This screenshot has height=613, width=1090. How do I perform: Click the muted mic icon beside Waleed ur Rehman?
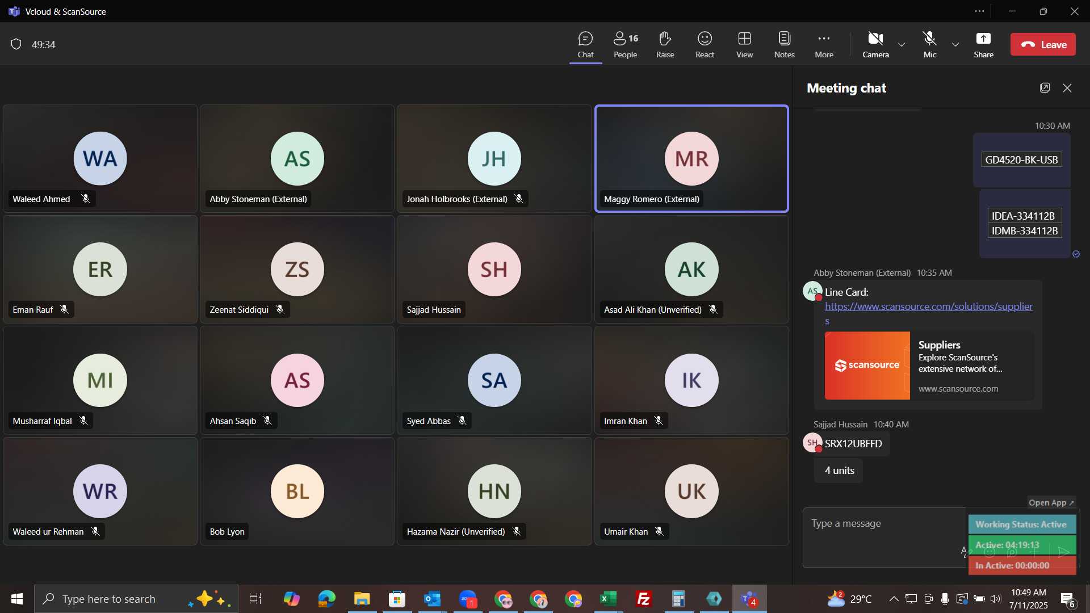[95, 531]
